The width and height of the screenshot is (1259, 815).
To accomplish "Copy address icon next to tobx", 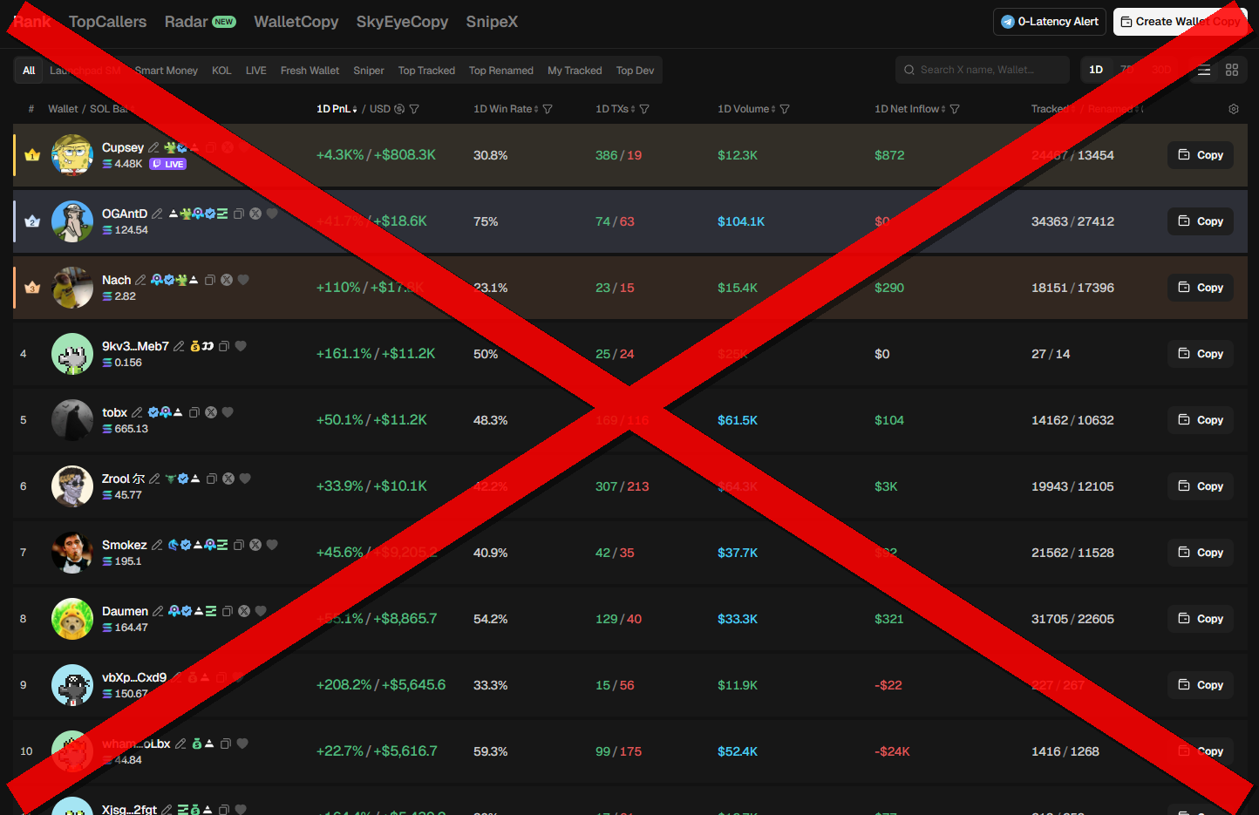I will [194, 412].
